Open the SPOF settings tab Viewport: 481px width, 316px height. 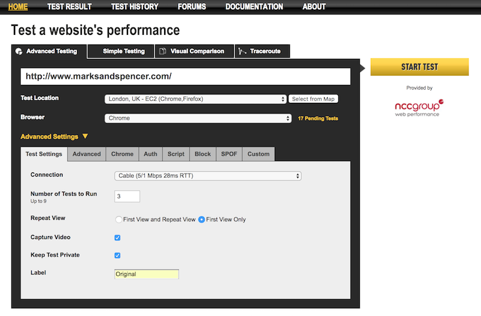(x=229, y=154)
